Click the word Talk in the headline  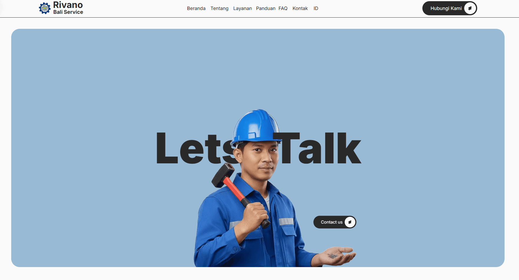(x=319, y=148)
